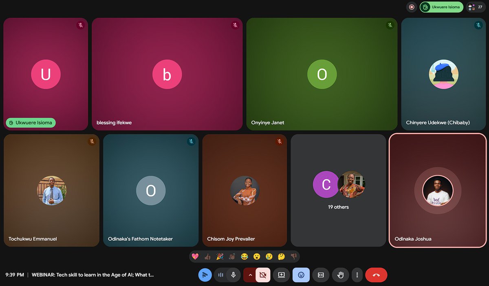Image resolution: width=489 pixels, height=286 pixels.
Task: Select the Ukwuere Isioma 'U' avatar
Action: point(46,74)
